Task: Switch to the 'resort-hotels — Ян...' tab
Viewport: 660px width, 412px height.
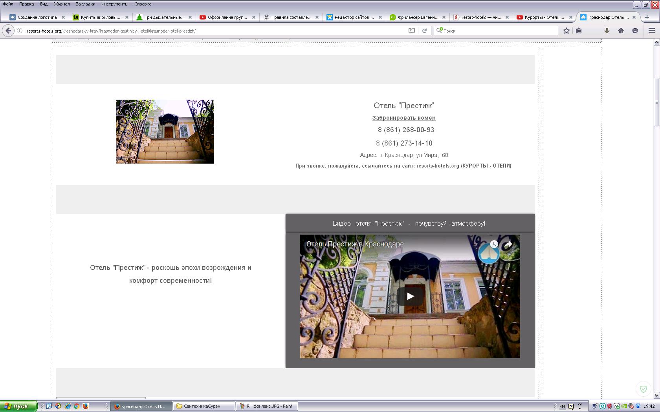Action: tap(481, 17)
